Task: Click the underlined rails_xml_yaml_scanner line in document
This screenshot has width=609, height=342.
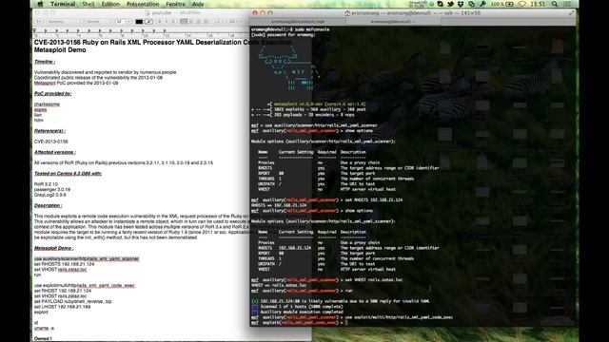Action: click(x=87, y=258)
